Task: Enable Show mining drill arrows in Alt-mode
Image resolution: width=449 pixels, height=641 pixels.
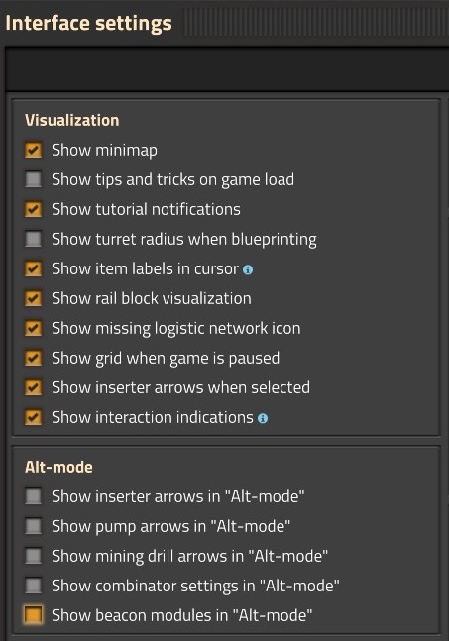Action: [33, 556]
